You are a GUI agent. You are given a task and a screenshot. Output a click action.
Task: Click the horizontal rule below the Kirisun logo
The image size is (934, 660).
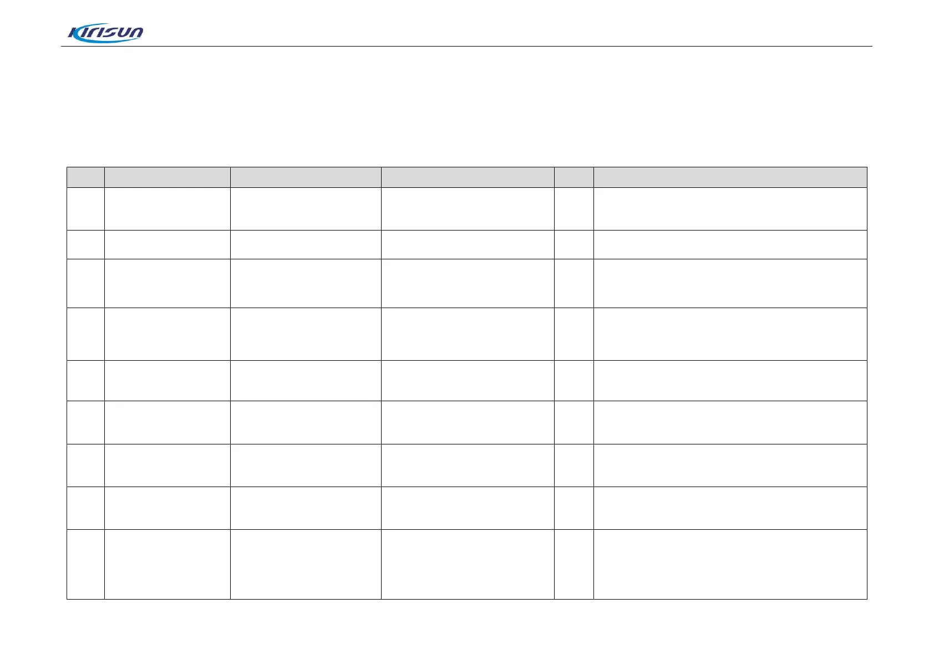tap(466, 46)
